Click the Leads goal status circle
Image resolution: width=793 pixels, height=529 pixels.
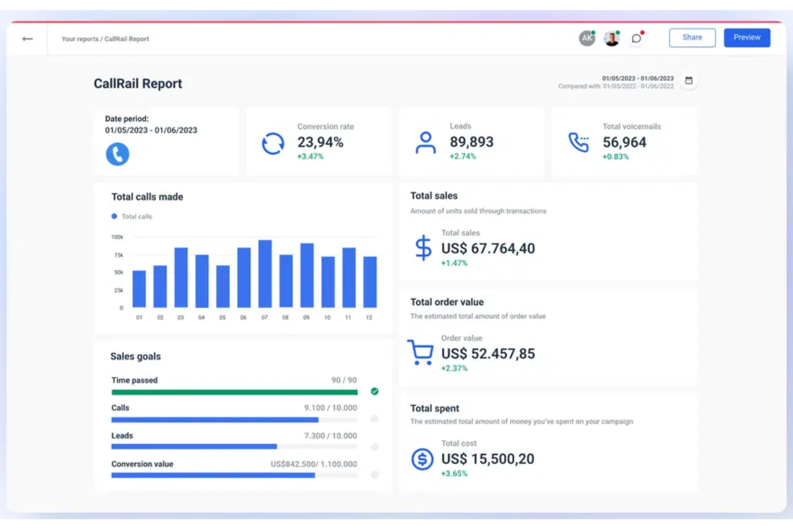(x=375, y=447)
